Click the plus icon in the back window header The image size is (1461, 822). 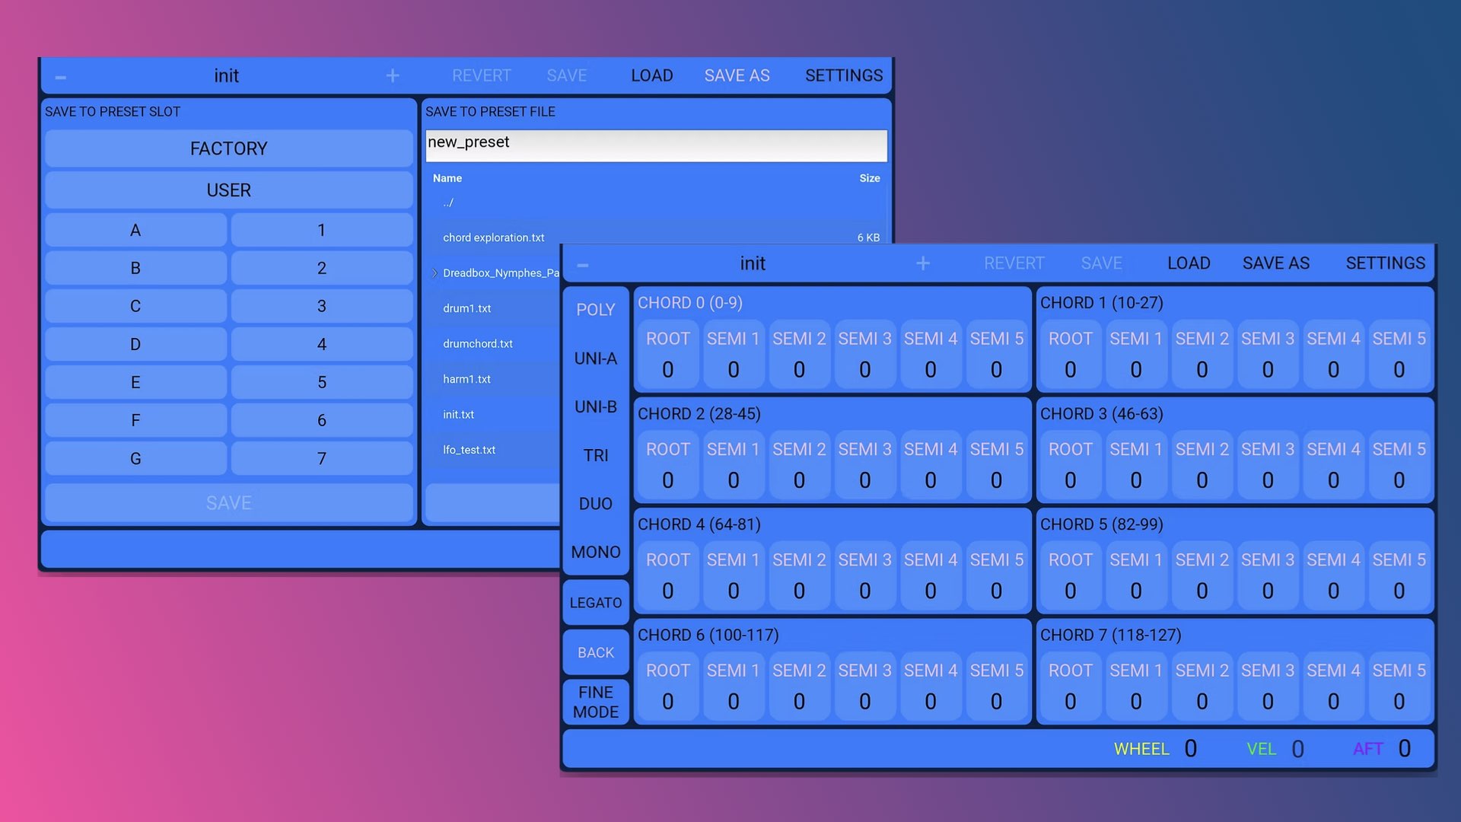[393, 75]
